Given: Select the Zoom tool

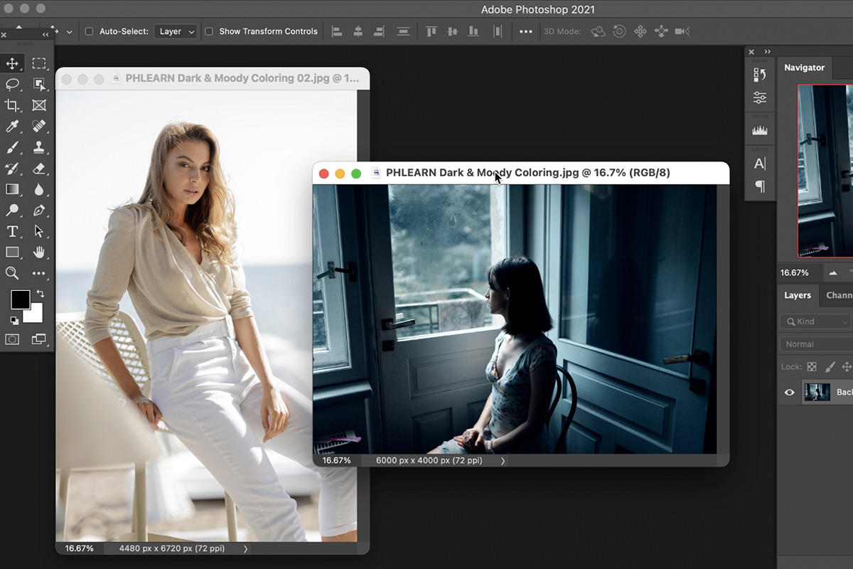Looking at the screenshot, I should (x=12, y=273).
